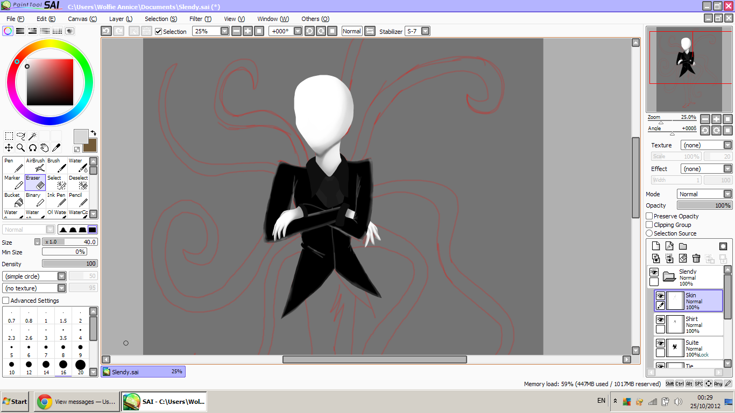Choose the eyedropper color picker tool
Screen dimensions: 735x413
(x=56, y=147)
